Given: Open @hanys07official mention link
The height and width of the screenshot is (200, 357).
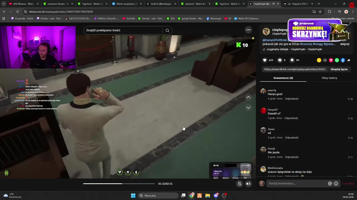Looking at the screenshot, I should (274, 40).
